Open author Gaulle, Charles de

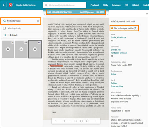tap(119, 37)
